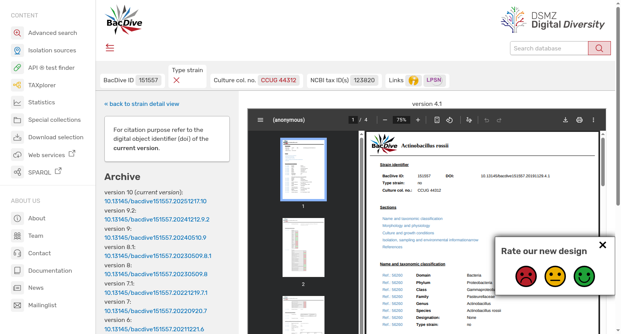This screenshot has width=621, height=334.
Task: Click the Documentation menu label
Action: (50, 271)
